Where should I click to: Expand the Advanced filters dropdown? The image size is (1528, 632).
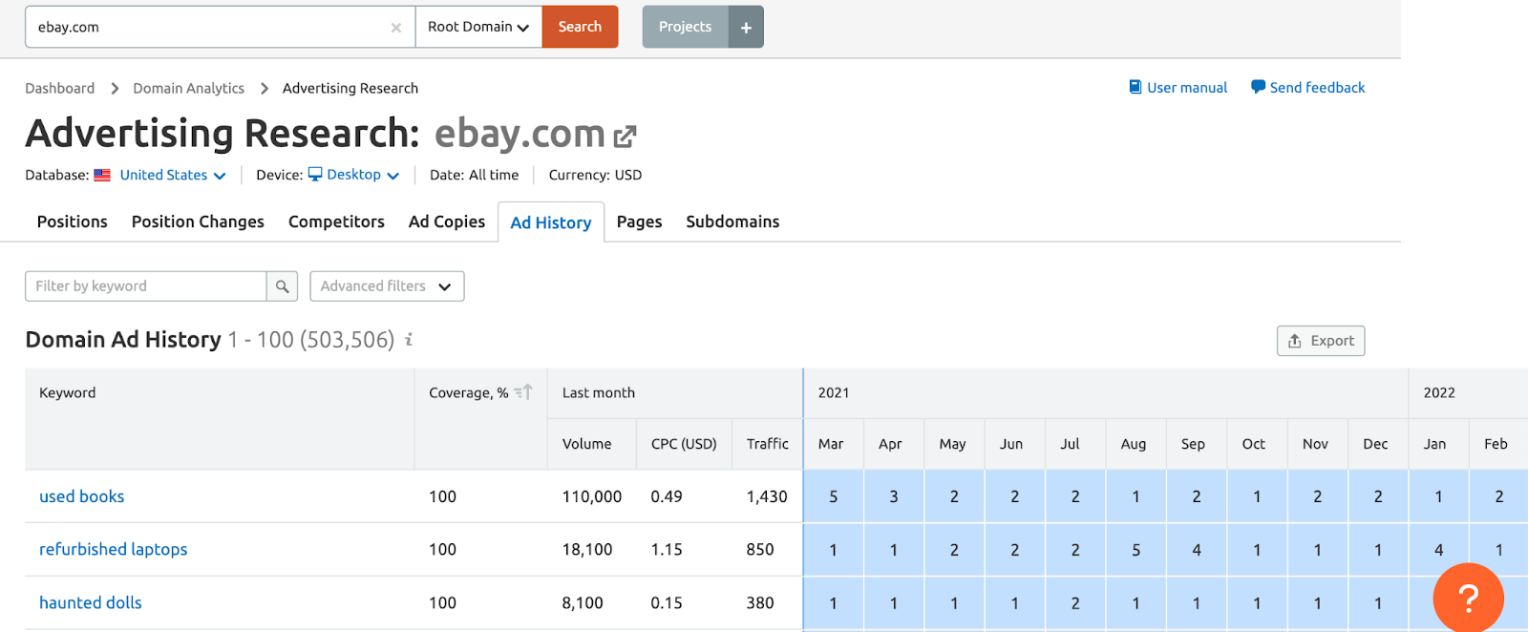387,286
